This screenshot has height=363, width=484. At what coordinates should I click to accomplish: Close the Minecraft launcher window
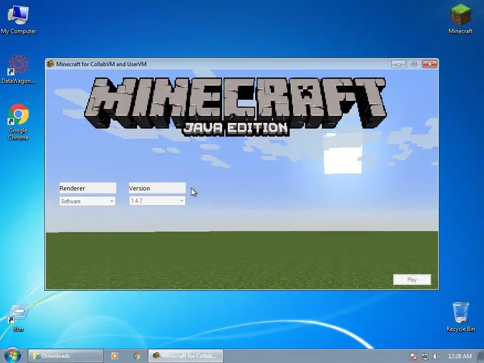pyautogui.click(x=430, y=64)
